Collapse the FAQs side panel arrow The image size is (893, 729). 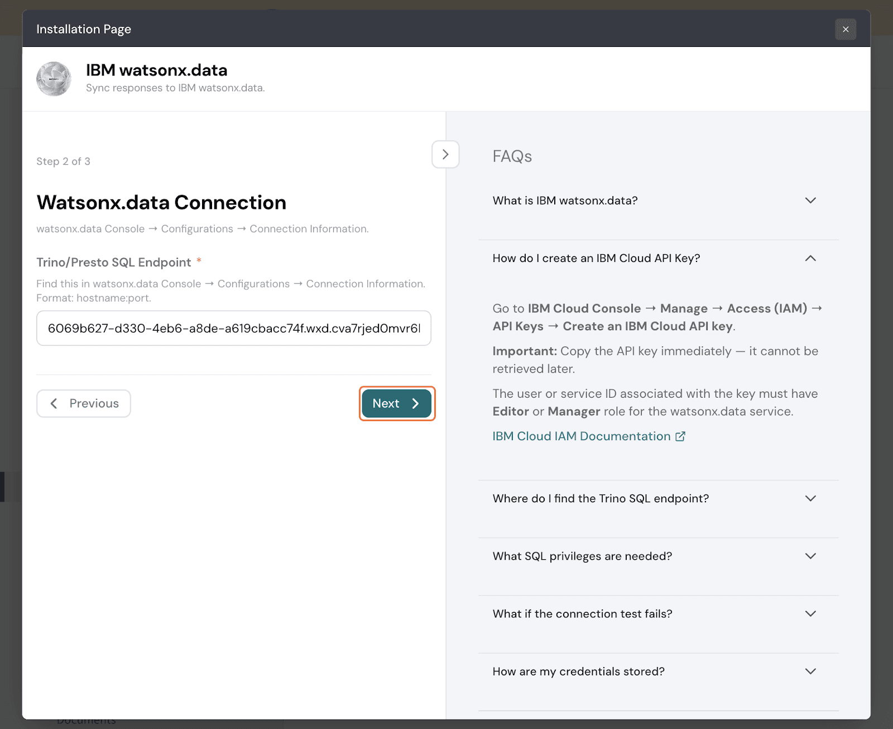click(445, 154)
